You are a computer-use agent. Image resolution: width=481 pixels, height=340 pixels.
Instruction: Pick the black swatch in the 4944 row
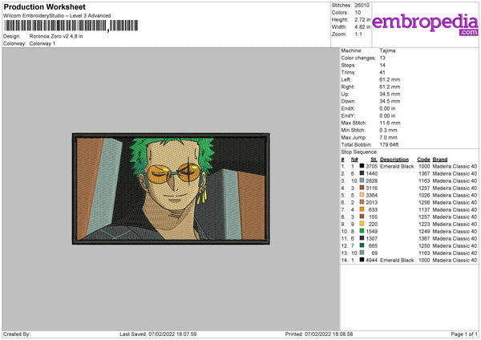[362, 260]
